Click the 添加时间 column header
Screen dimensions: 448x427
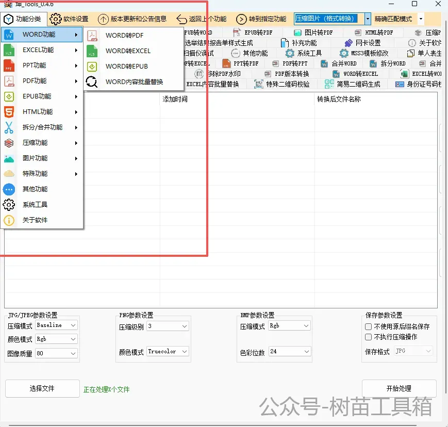pyautogui.click(x=175, y=99)
